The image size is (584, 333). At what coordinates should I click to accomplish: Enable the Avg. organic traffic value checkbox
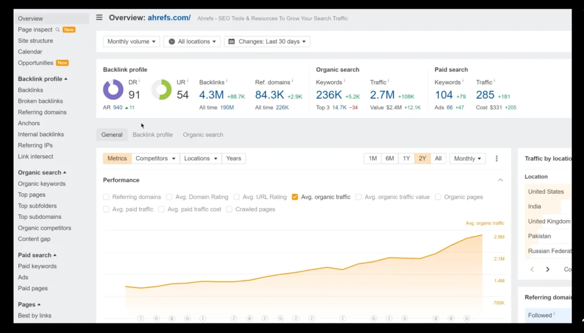coord(358,197)
